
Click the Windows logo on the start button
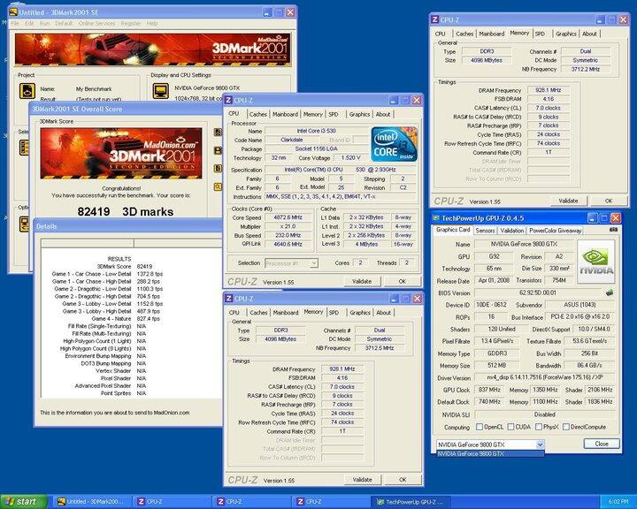pyautogui.click(x=10, y=502)
